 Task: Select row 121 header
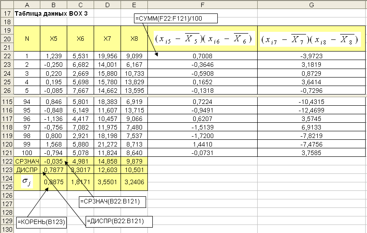click(x=7, y=153)
